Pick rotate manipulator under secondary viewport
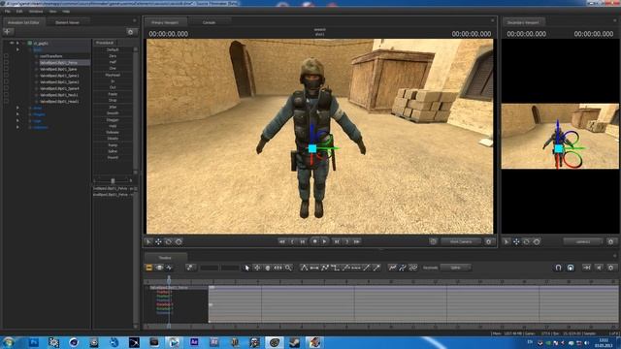The height and width of the screenshot is (349, 621). tap(527, 241)
